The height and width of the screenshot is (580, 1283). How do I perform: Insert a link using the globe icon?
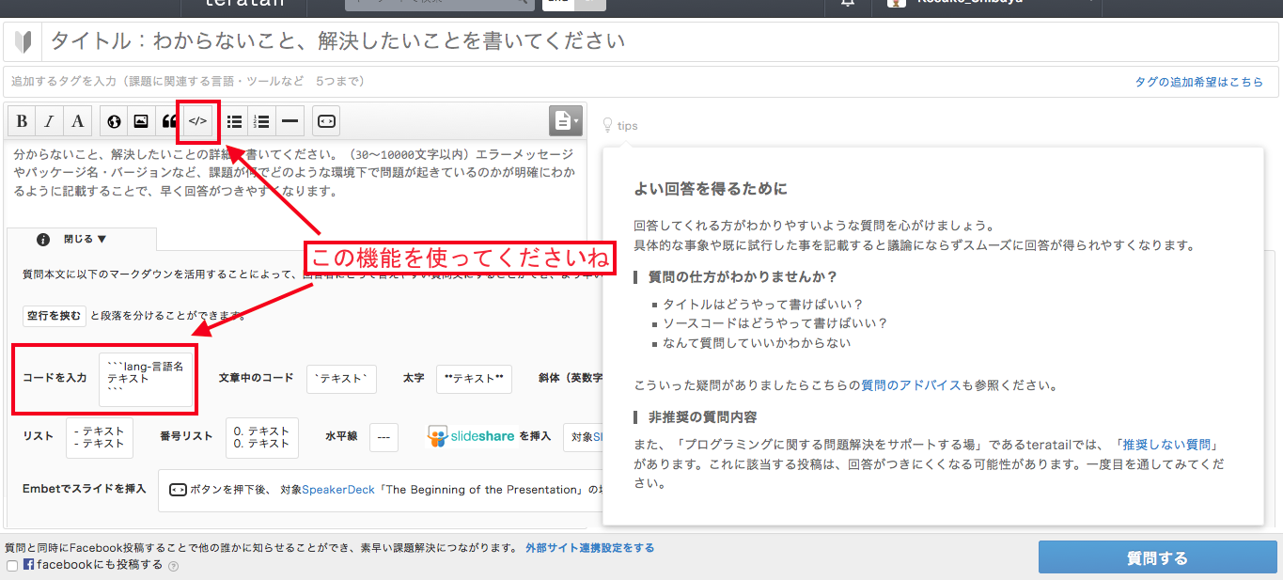click(114, 121)
